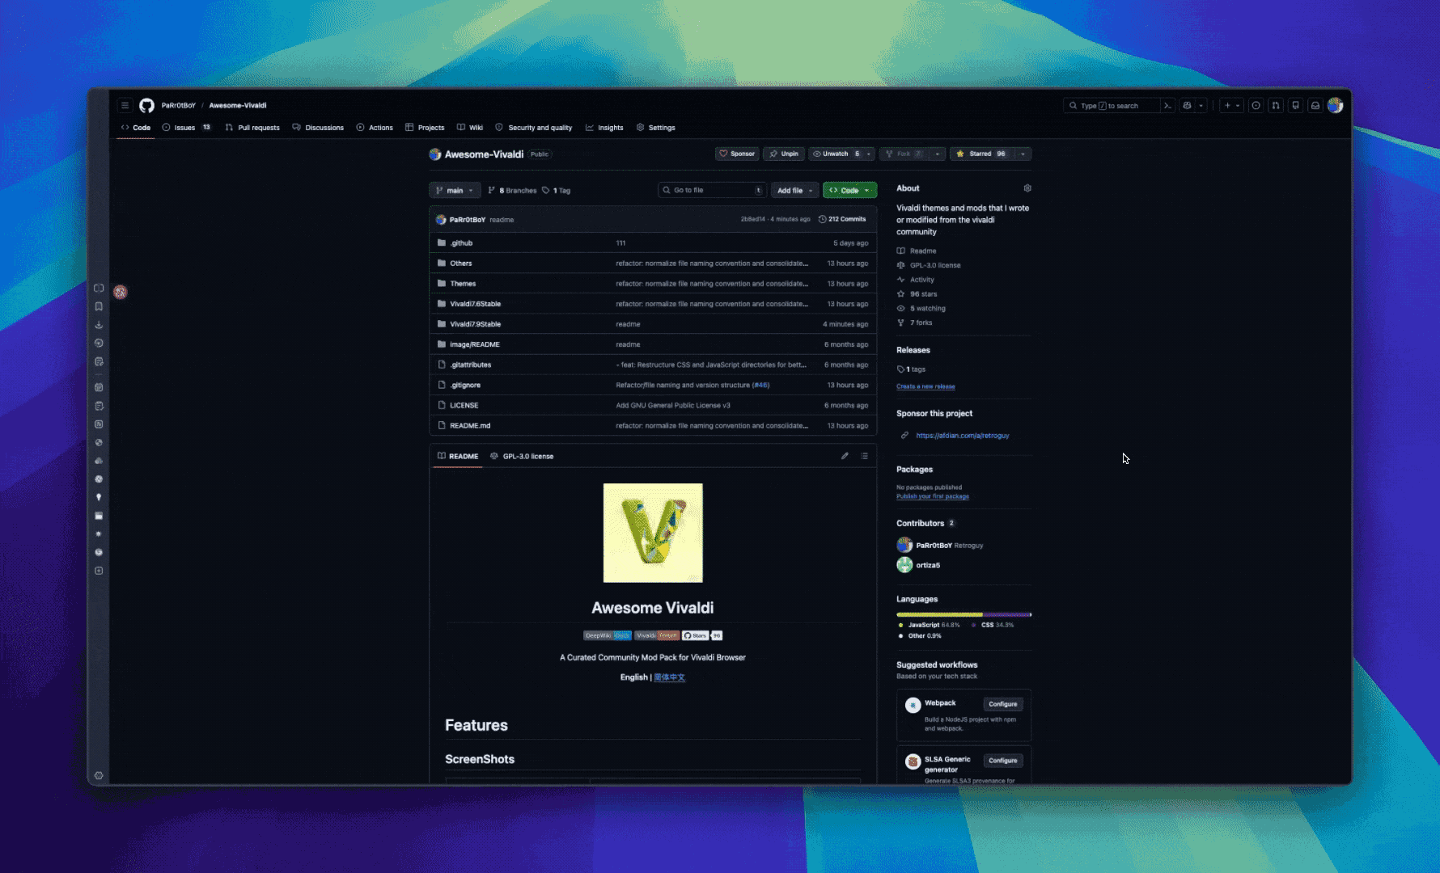The height and width of the screenshot is (873, 1440).
Task: Click the Awesome Vivaldi logo image
Action: click(x=653, y=533)
